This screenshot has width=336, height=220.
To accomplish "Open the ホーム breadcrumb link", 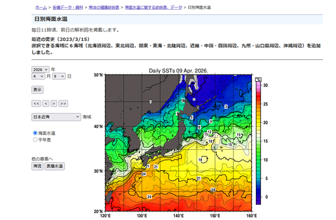I will [x=41, y=7].
